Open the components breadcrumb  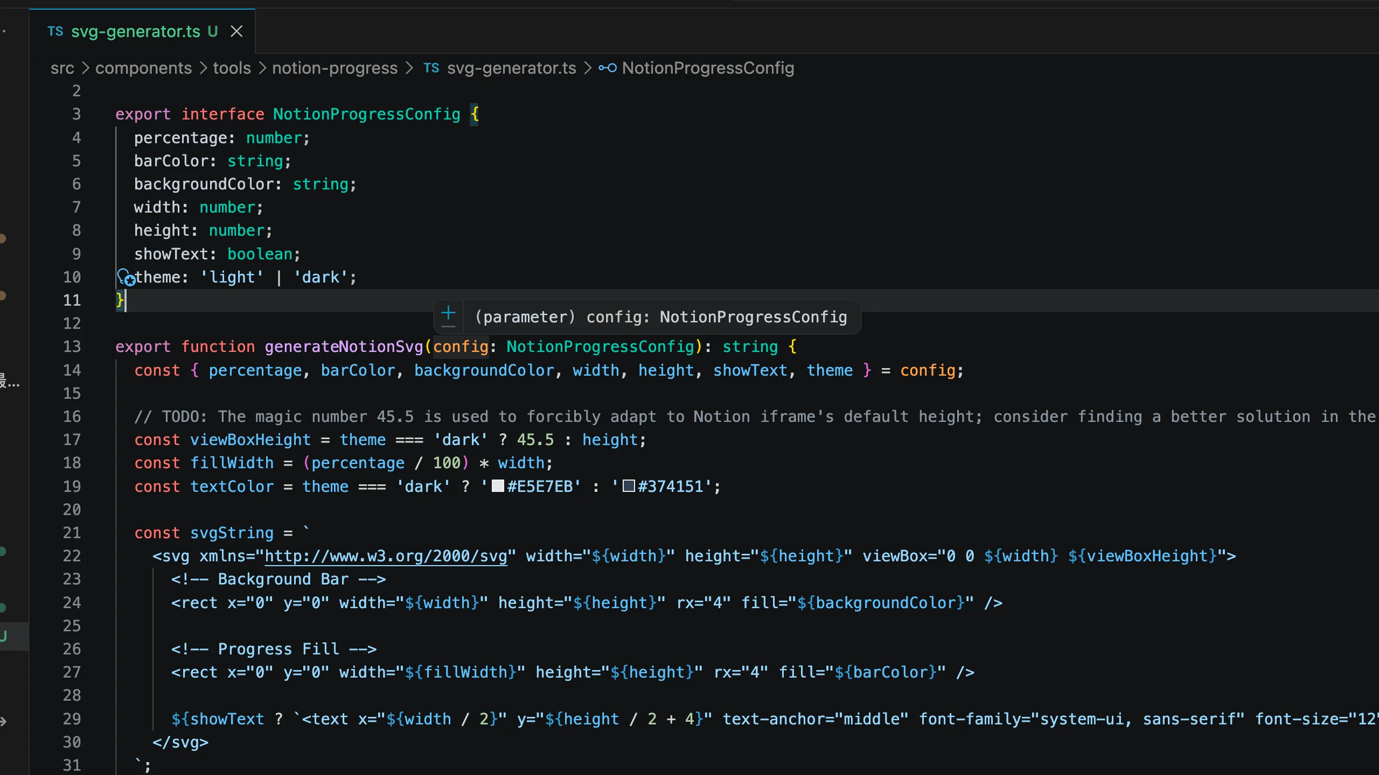pos(143,68)
